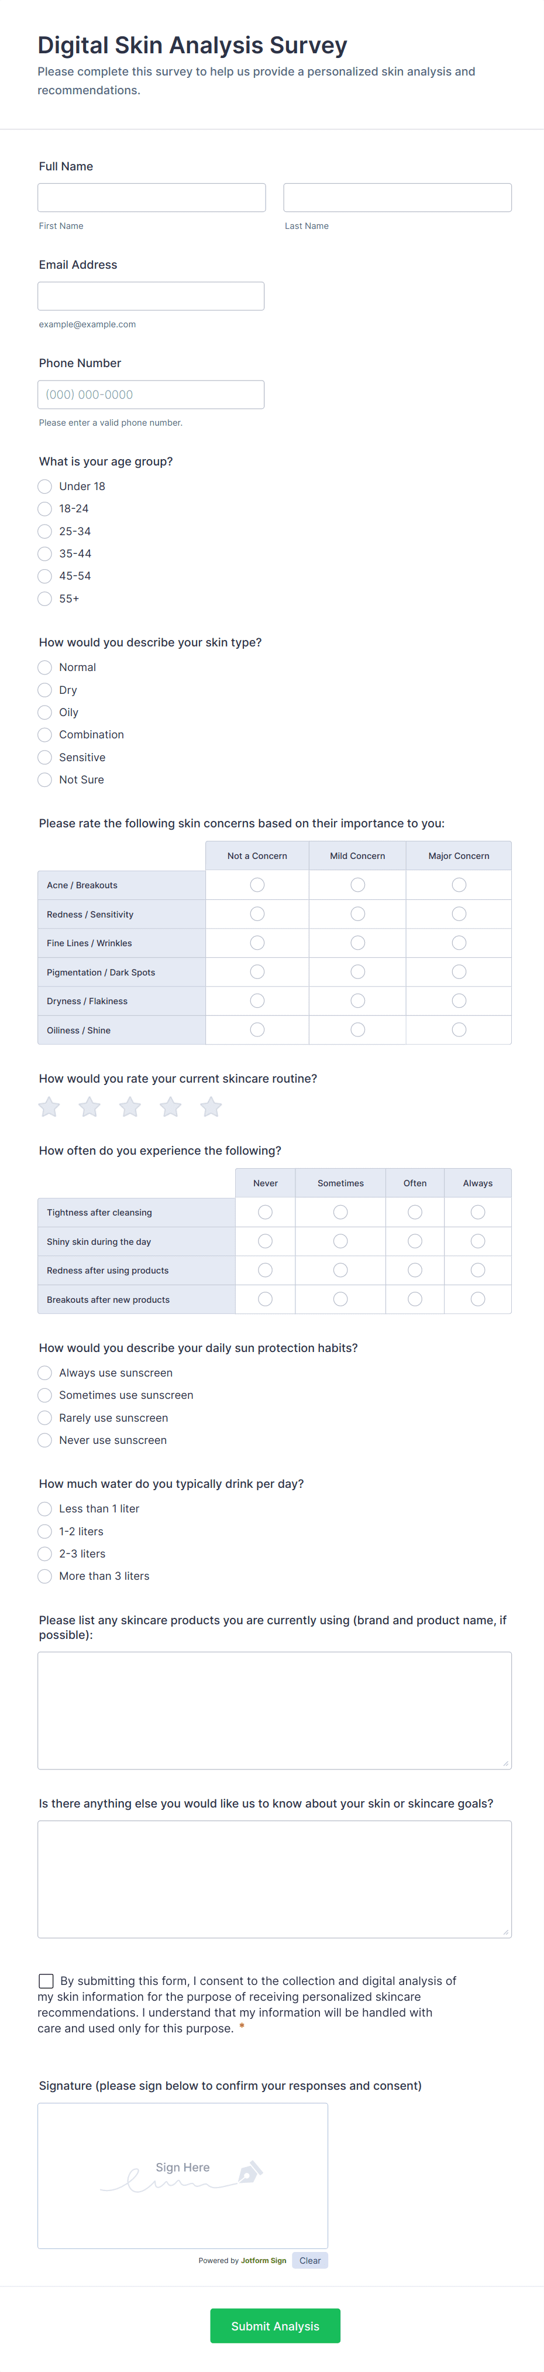Check the consent agreement checkbox
544x2372 pixels.
(x=46, y=1981)
